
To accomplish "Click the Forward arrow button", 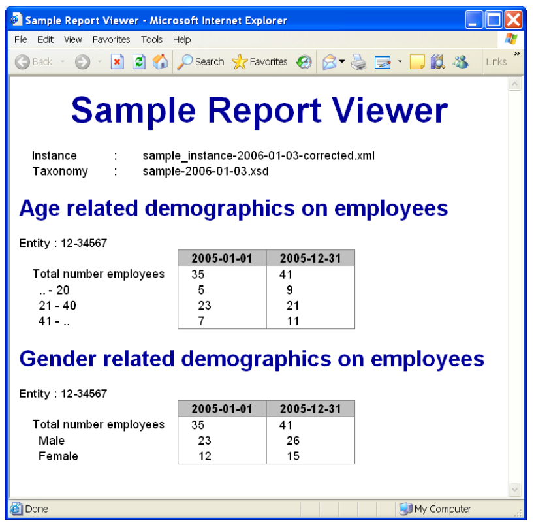I will pyautogui.click(x=82, y=62).
